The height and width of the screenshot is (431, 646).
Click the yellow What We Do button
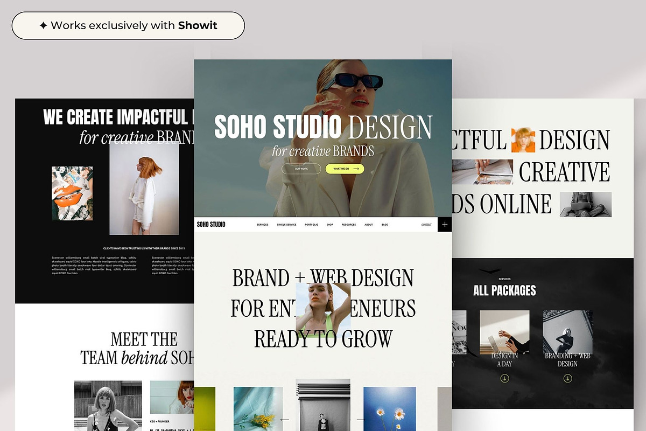pos(345,169)
